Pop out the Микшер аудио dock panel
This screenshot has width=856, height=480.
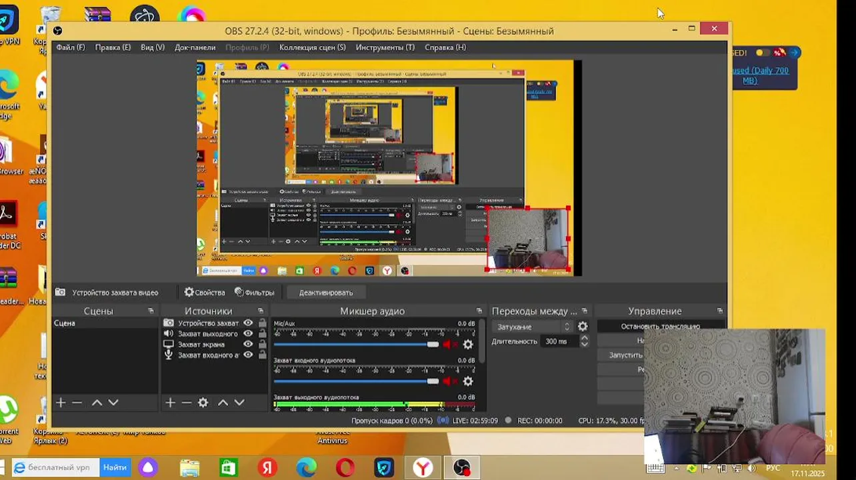coord(479,311)
